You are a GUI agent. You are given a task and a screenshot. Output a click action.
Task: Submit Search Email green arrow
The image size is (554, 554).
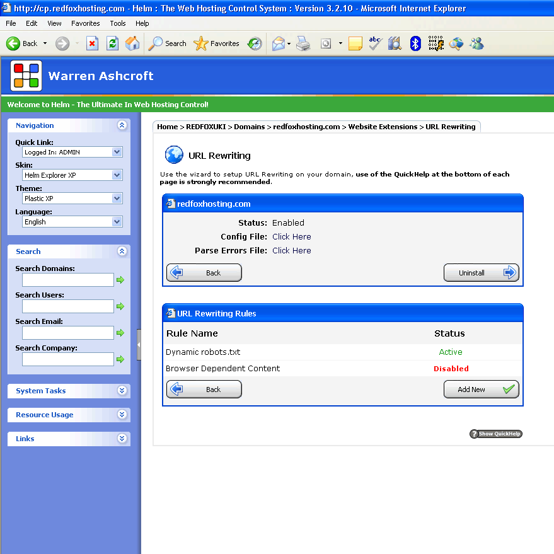tap(120, 333)
